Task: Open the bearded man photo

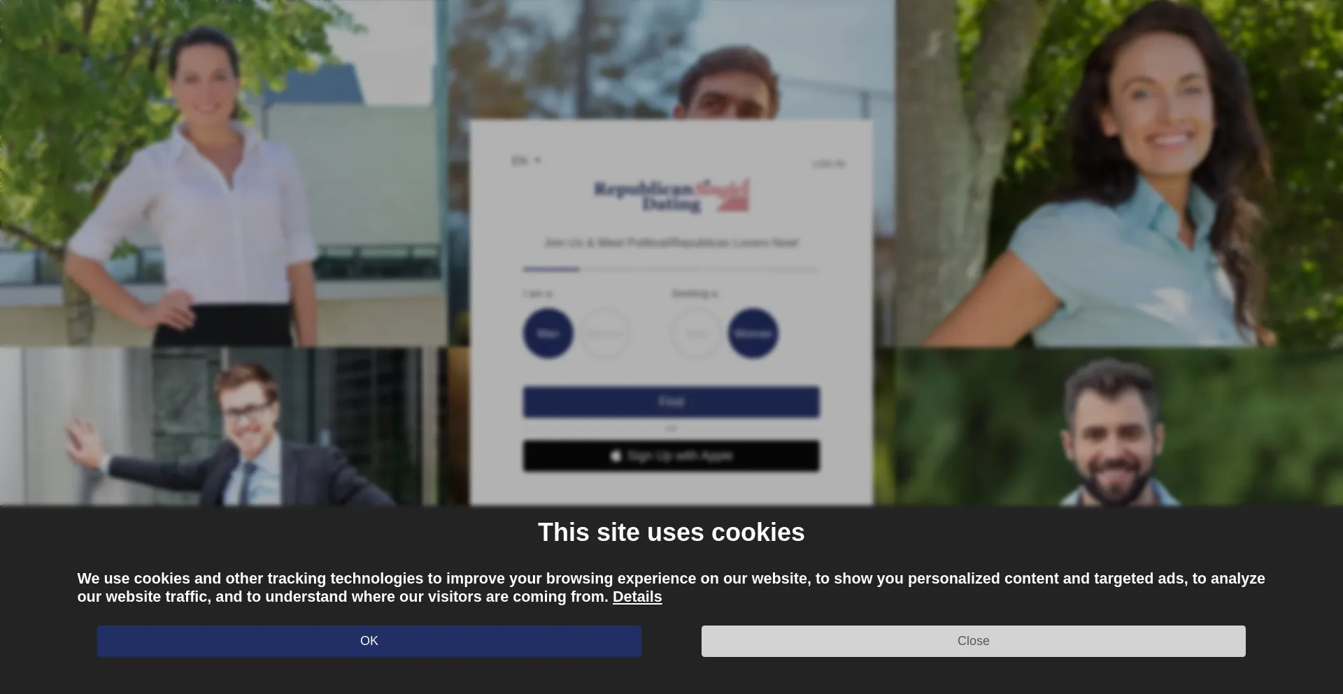Action: click(x=1119, y=426)
